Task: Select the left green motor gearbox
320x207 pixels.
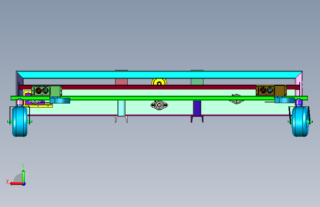Action: point(47,91)
